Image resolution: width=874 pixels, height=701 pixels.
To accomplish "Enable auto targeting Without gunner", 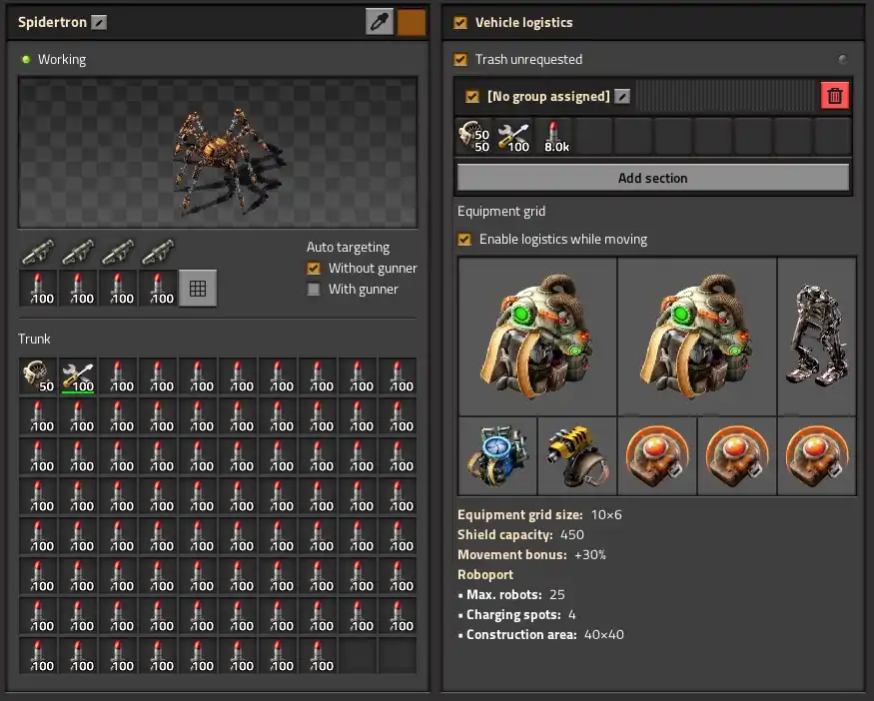I will tap(314, 268).
